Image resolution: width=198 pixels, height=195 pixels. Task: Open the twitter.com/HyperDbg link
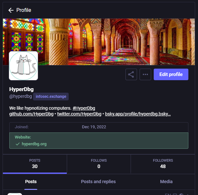point(79,114)
